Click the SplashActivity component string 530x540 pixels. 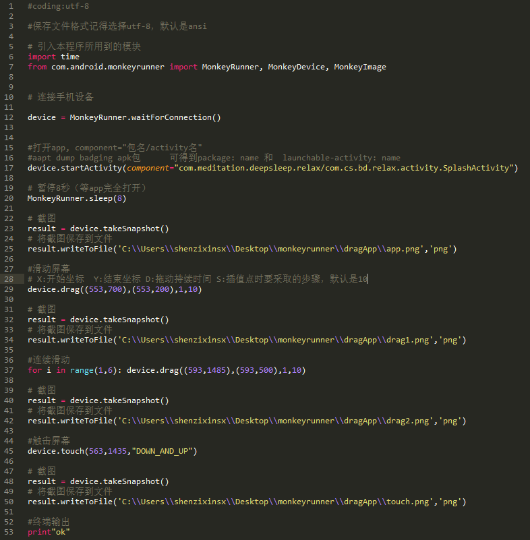tap(344, 168)
